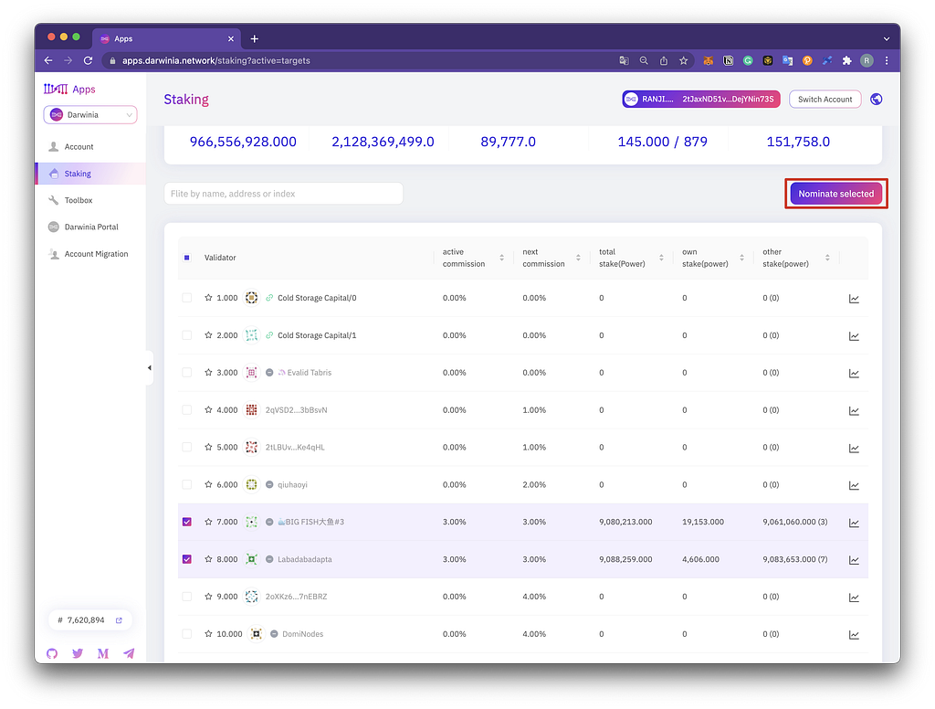Open Staking in sidebar
The width and height of the screenshot is (935, 709).
90,174
